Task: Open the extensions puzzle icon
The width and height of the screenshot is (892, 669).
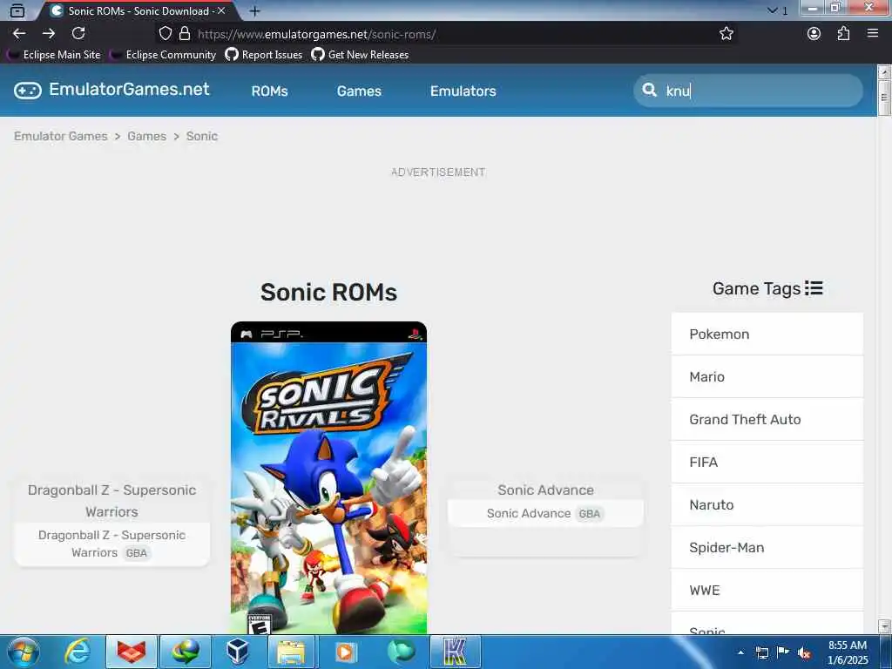Action: (x=843, y=34)
